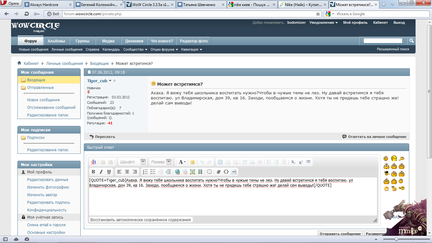Viewport: 432px width, 243px height.
Task: Click the insert image icon
Action: 193,172
